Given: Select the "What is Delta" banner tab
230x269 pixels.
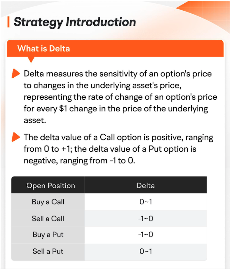Looking at the screenshot, I should [x=44, y=48].
